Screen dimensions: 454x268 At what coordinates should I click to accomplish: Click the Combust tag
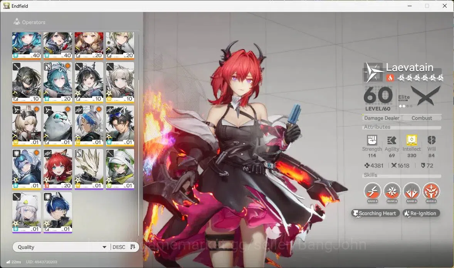tap(422, 118)
